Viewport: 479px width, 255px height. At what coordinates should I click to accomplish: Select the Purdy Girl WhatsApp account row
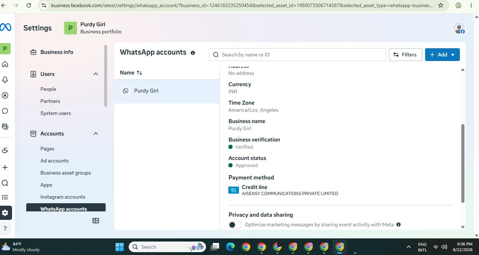[x=167, y=91]
